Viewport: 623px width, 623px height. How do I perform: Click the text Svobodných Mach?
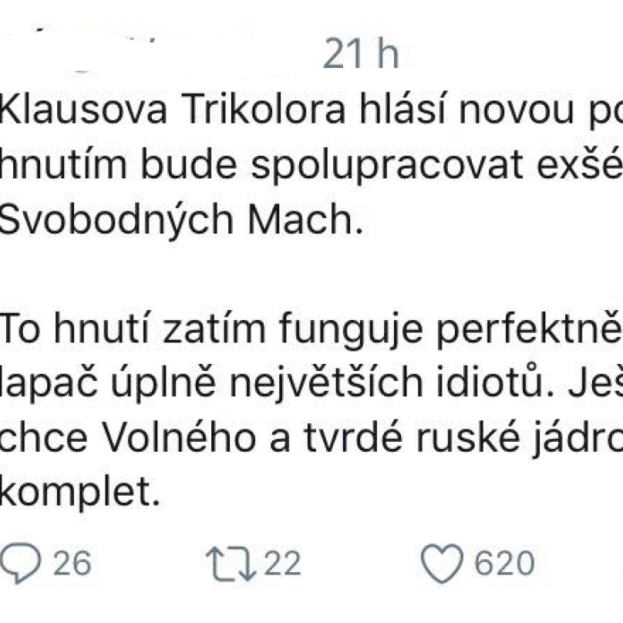coord(181,221)
